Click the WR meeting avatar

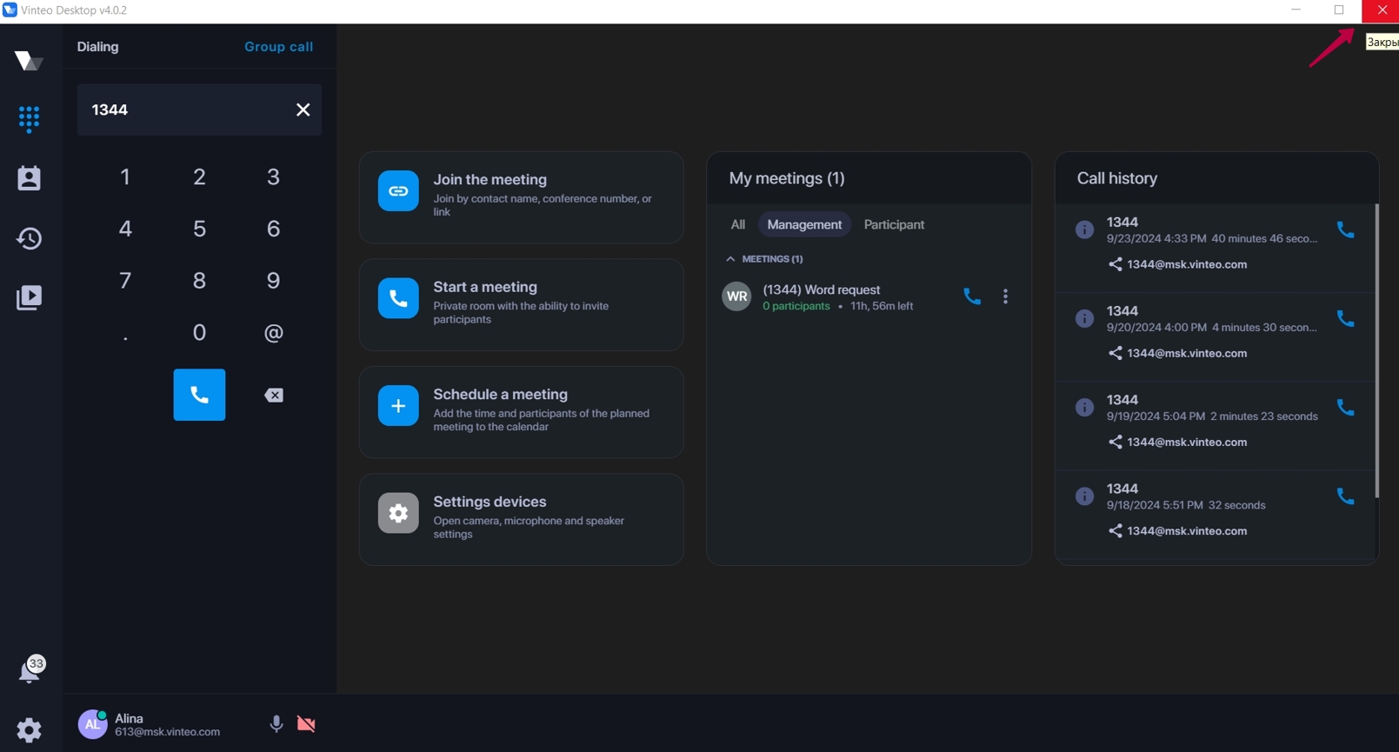click(x=736, y=296)
